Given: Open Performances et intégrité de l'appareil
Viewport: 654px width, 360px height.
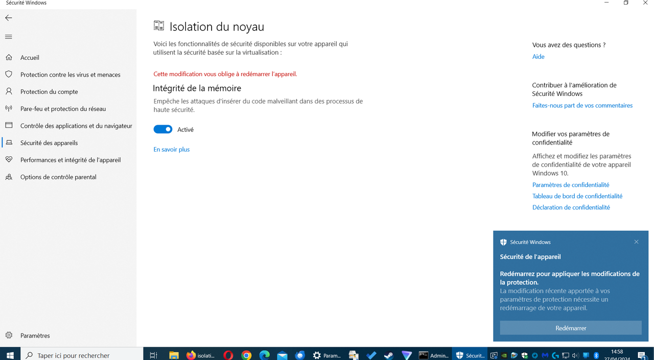Looking at the screenshot, I should click(71, 160).
